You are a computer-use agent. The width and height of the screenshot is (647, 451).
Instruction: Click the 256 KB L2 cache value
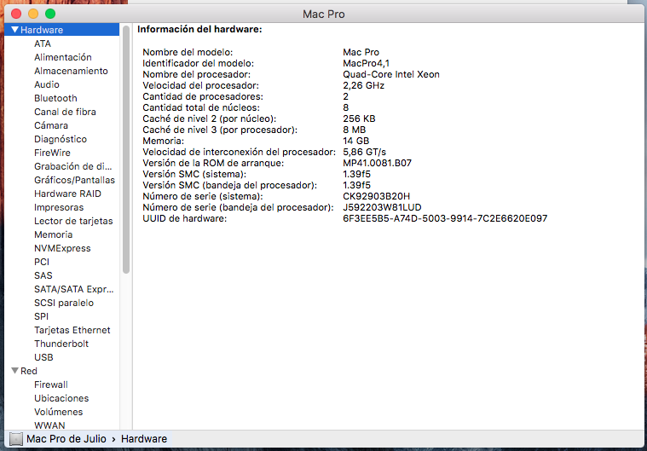359,119
